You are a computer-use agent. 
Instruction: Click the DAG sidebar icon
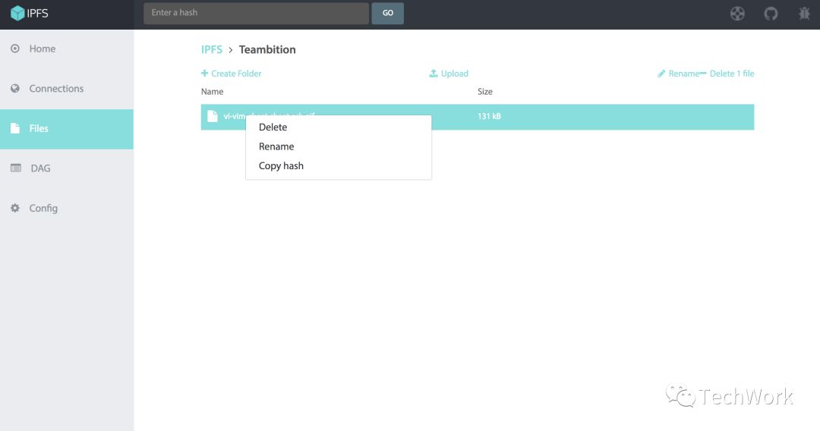16,168
